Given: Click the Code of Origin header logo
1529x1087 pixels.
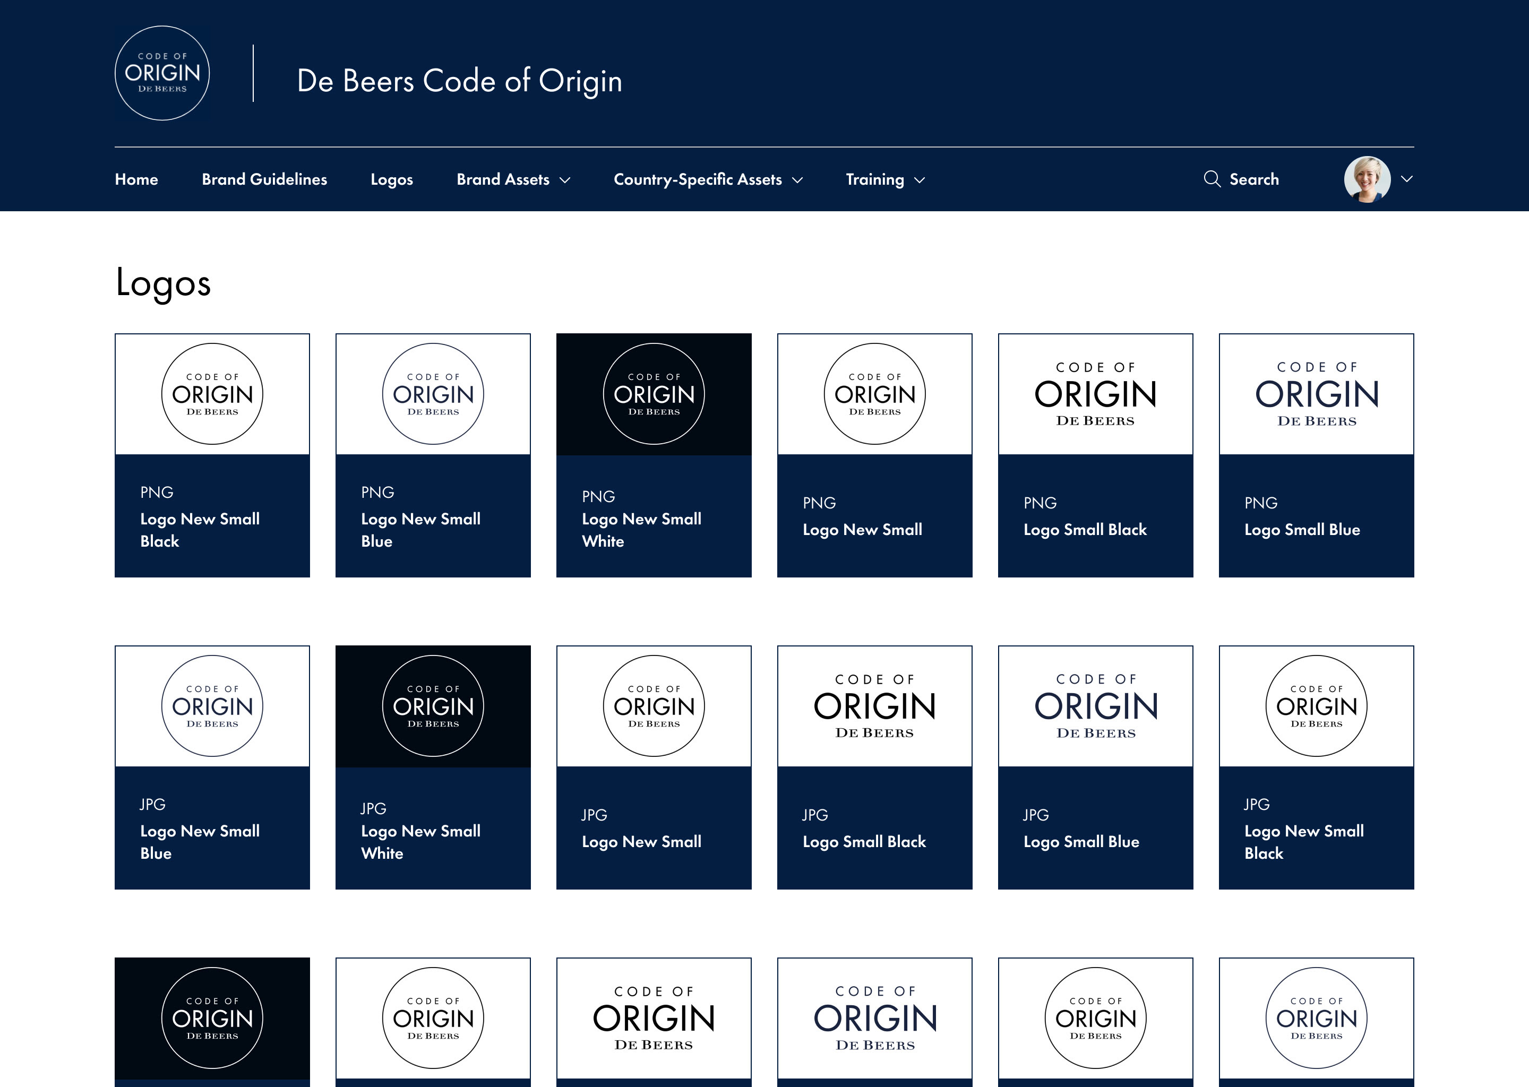Looking at the screenshot, I should (x=162, y=73).
